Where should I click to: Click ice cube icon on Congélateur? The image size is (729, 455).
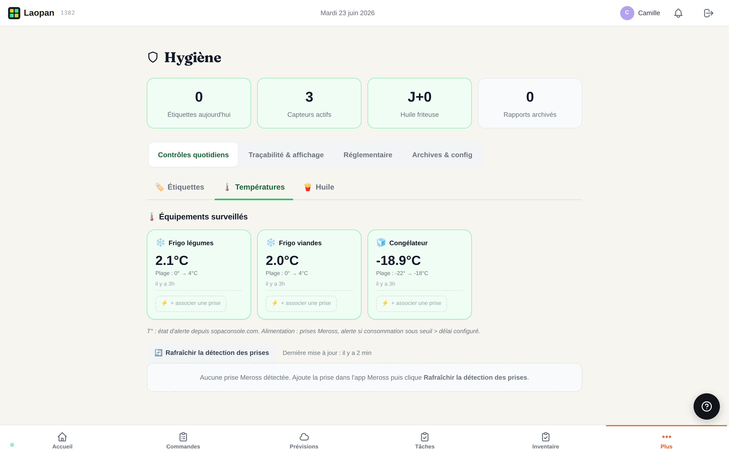[381, 243]
